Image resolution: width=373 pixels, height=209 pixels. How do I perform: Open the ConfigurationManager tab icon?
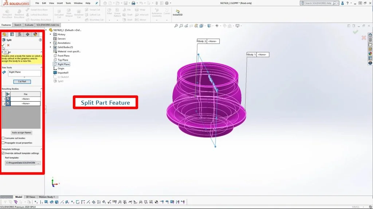click(20, 34)
